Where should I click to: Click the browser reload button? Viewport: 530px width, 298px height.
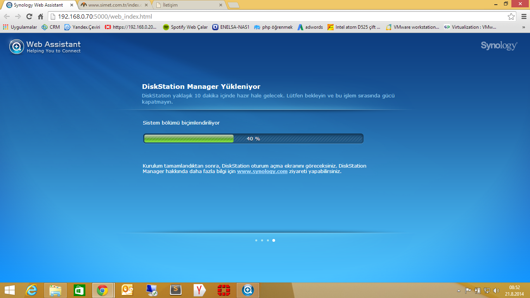coord(29,17)
